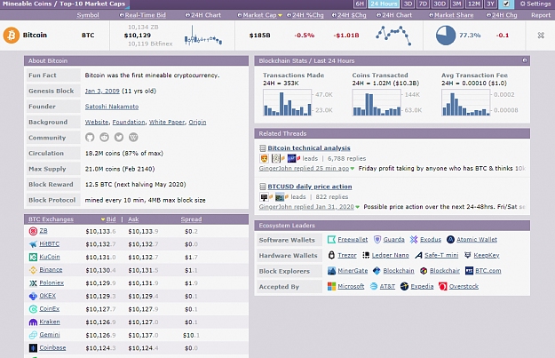This screenshot has width=555, height=358.
Task: Open the AT&T accepted-by link
Action: click(x=387, y=286)
